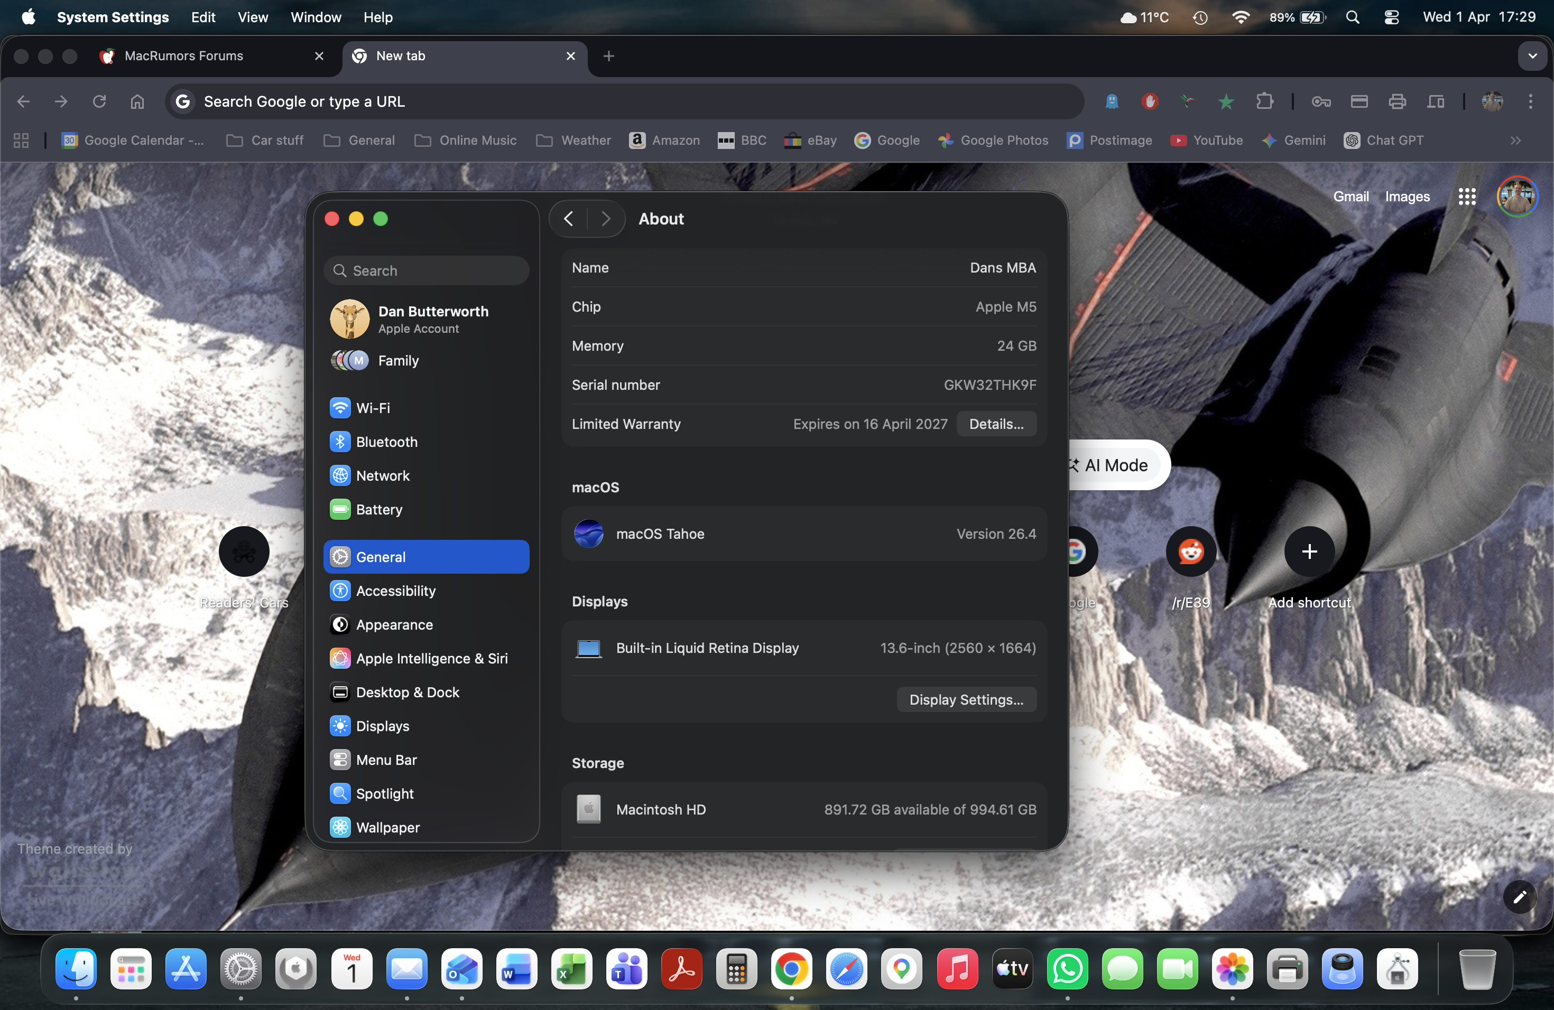
Task: Click the warranty Details... button
Action: [996, 424]
